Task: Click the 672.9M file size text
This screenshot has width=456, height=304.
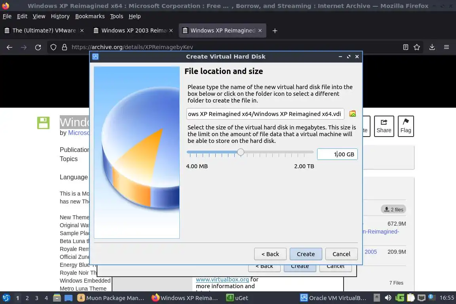Action: click(397, 224)
